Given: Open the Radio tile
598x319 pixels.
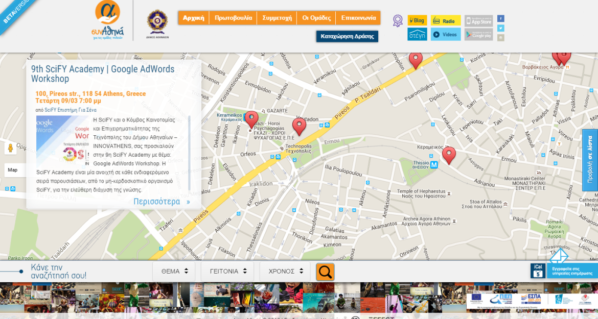Looking at the screenshot, I should (446, 20).
